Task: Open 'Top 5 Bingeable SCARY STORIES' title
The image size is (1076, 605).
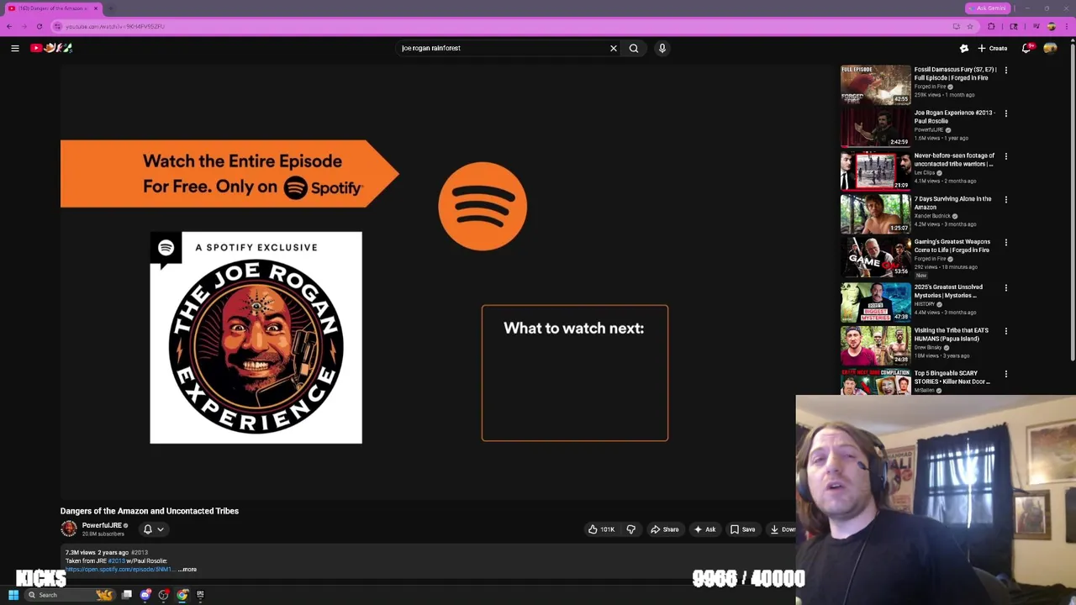Action: coord(952,377)
